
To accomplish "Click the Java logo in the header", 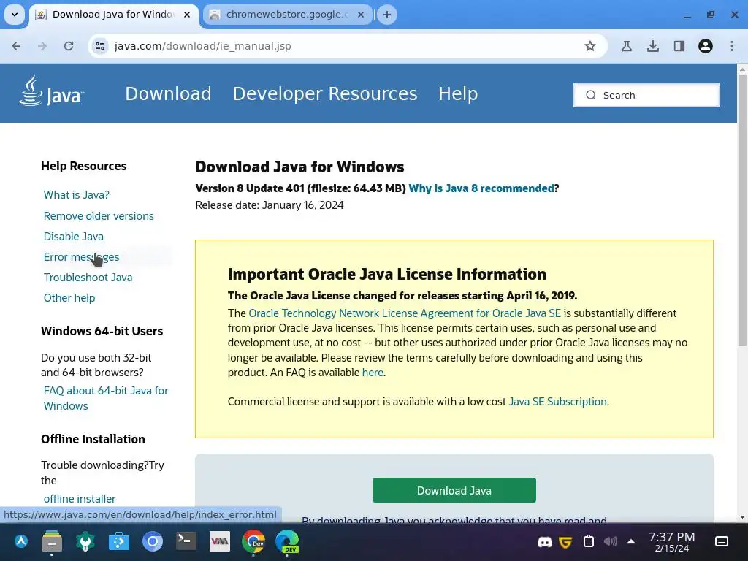I will click(x=52, y=91).
